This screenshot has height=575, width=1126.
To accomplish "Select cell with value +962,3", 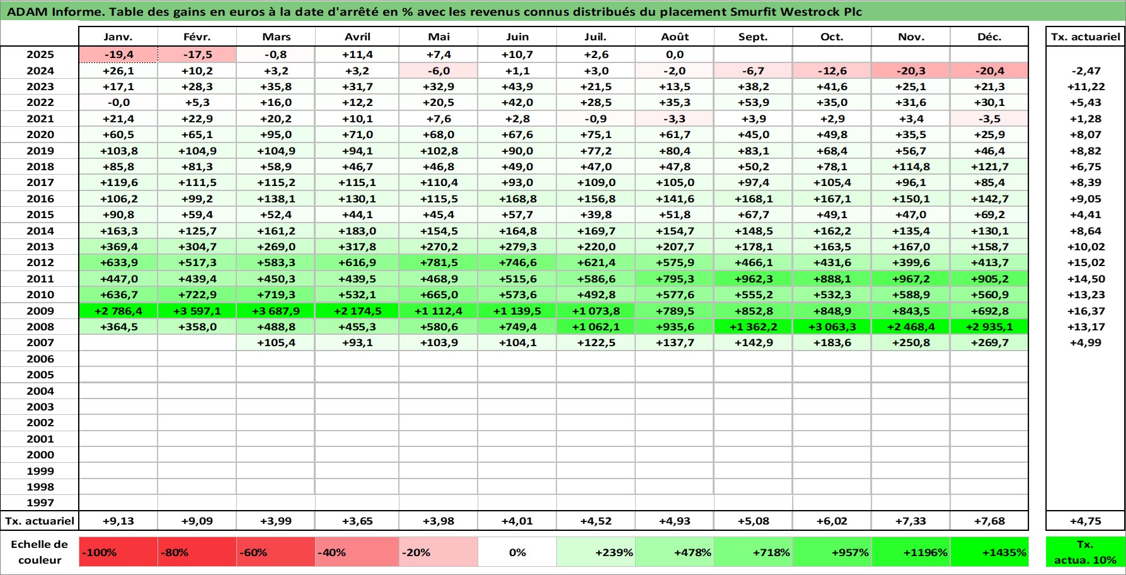I will click(753, 279).
